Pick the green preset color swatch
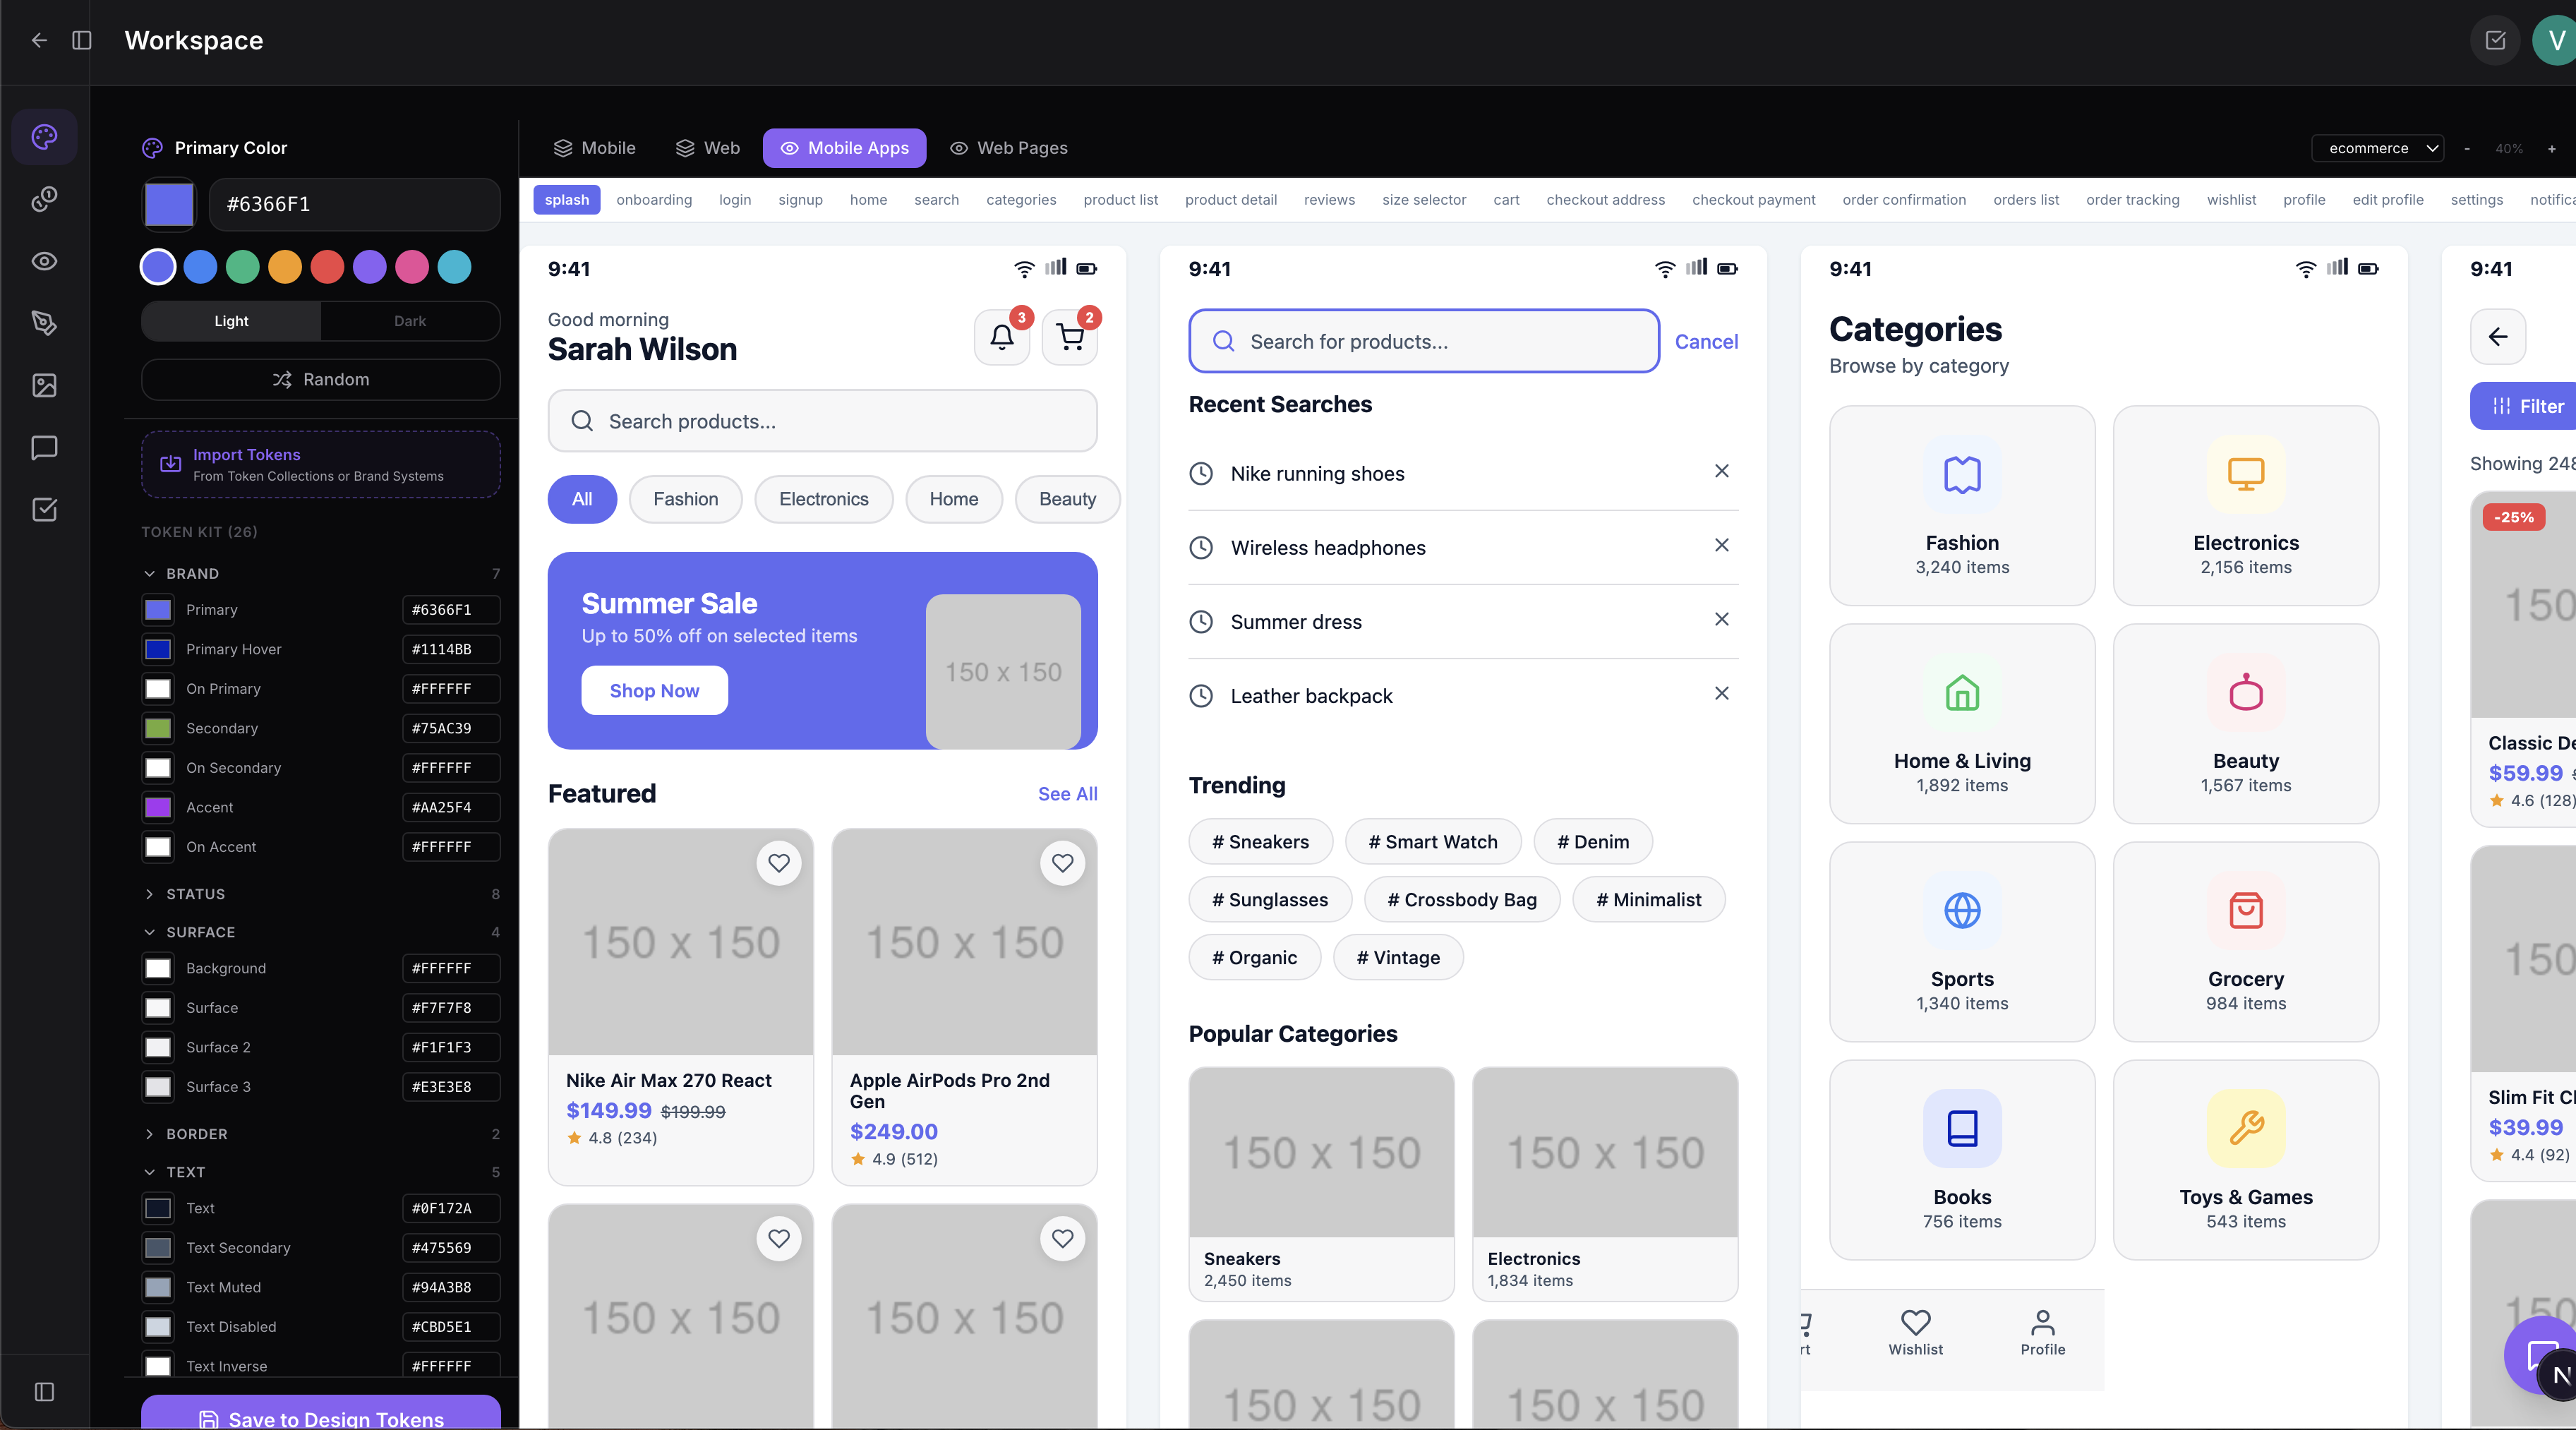The image size is (2576, 1430). [243, 267]
